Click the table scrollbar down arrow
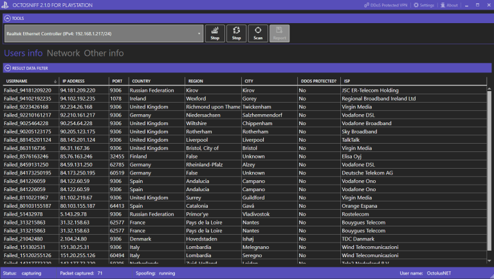 click(489, 261)
